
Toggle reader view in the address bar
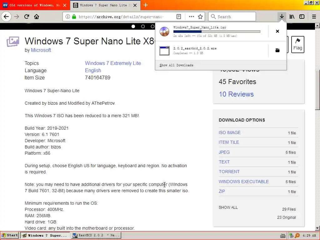pos(178,17)
